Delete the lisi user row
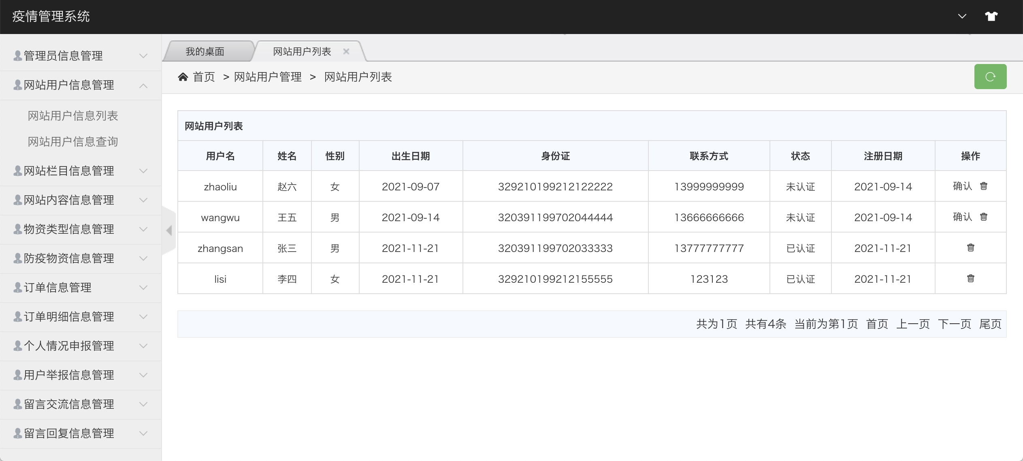1023x461 pixels. click(x=971, y=278)
